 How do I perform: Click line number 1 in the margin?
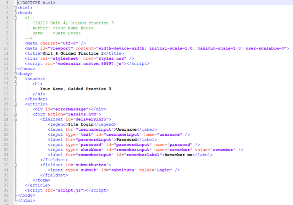tap(7, 3)
